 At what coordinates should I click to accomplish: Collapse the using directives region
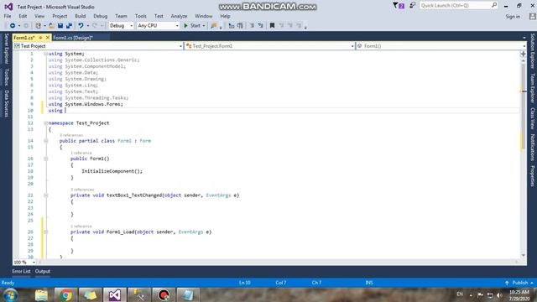tap(45, 54)
